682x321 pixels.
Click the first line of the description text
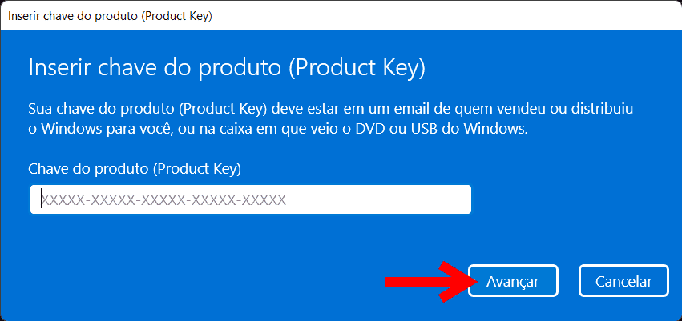(330, 109)
